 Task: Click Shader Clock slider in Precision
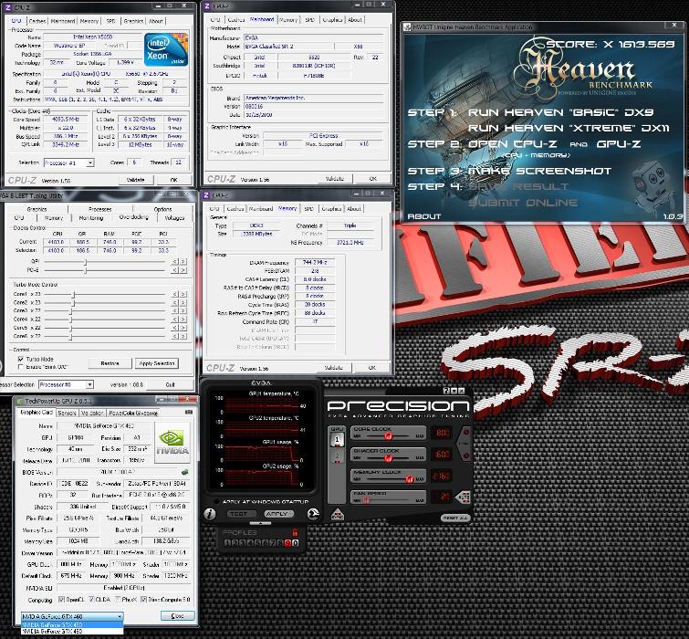coord(389,458)
